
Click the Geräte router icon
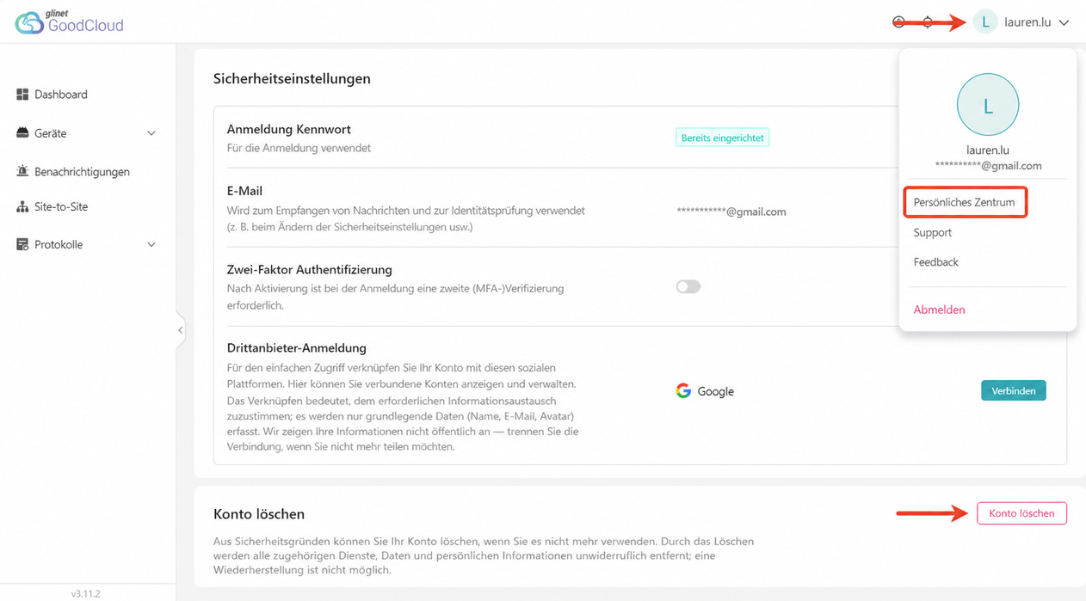[22, 133]
